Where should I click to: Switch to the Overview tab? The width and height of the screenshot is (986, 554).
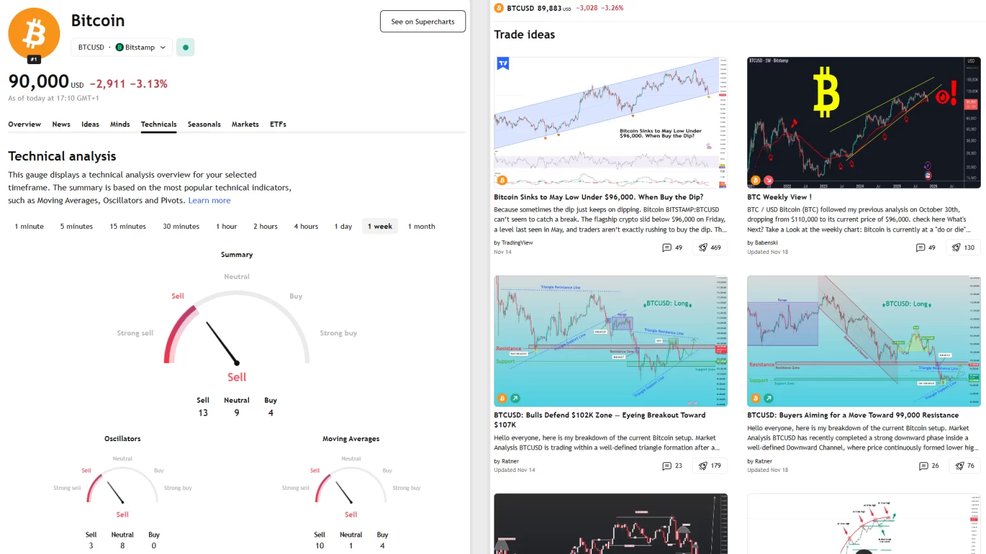tap(24, 124)
